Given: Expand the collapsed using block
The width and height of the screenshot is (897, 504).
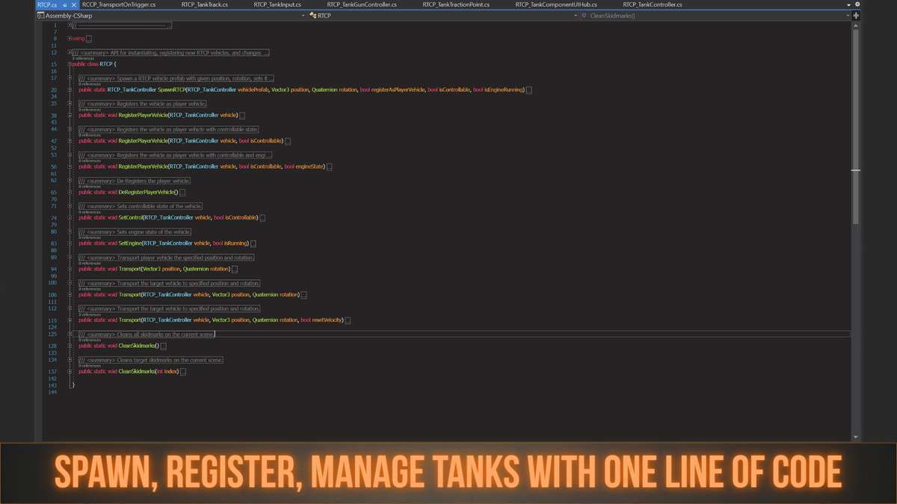Looking at the screenshot, I should click(70, 38).
